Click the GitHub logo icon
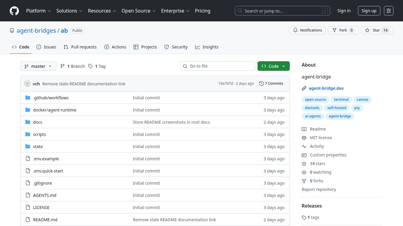This screenshot has height=226, width=403. click(x=14, y=11)
